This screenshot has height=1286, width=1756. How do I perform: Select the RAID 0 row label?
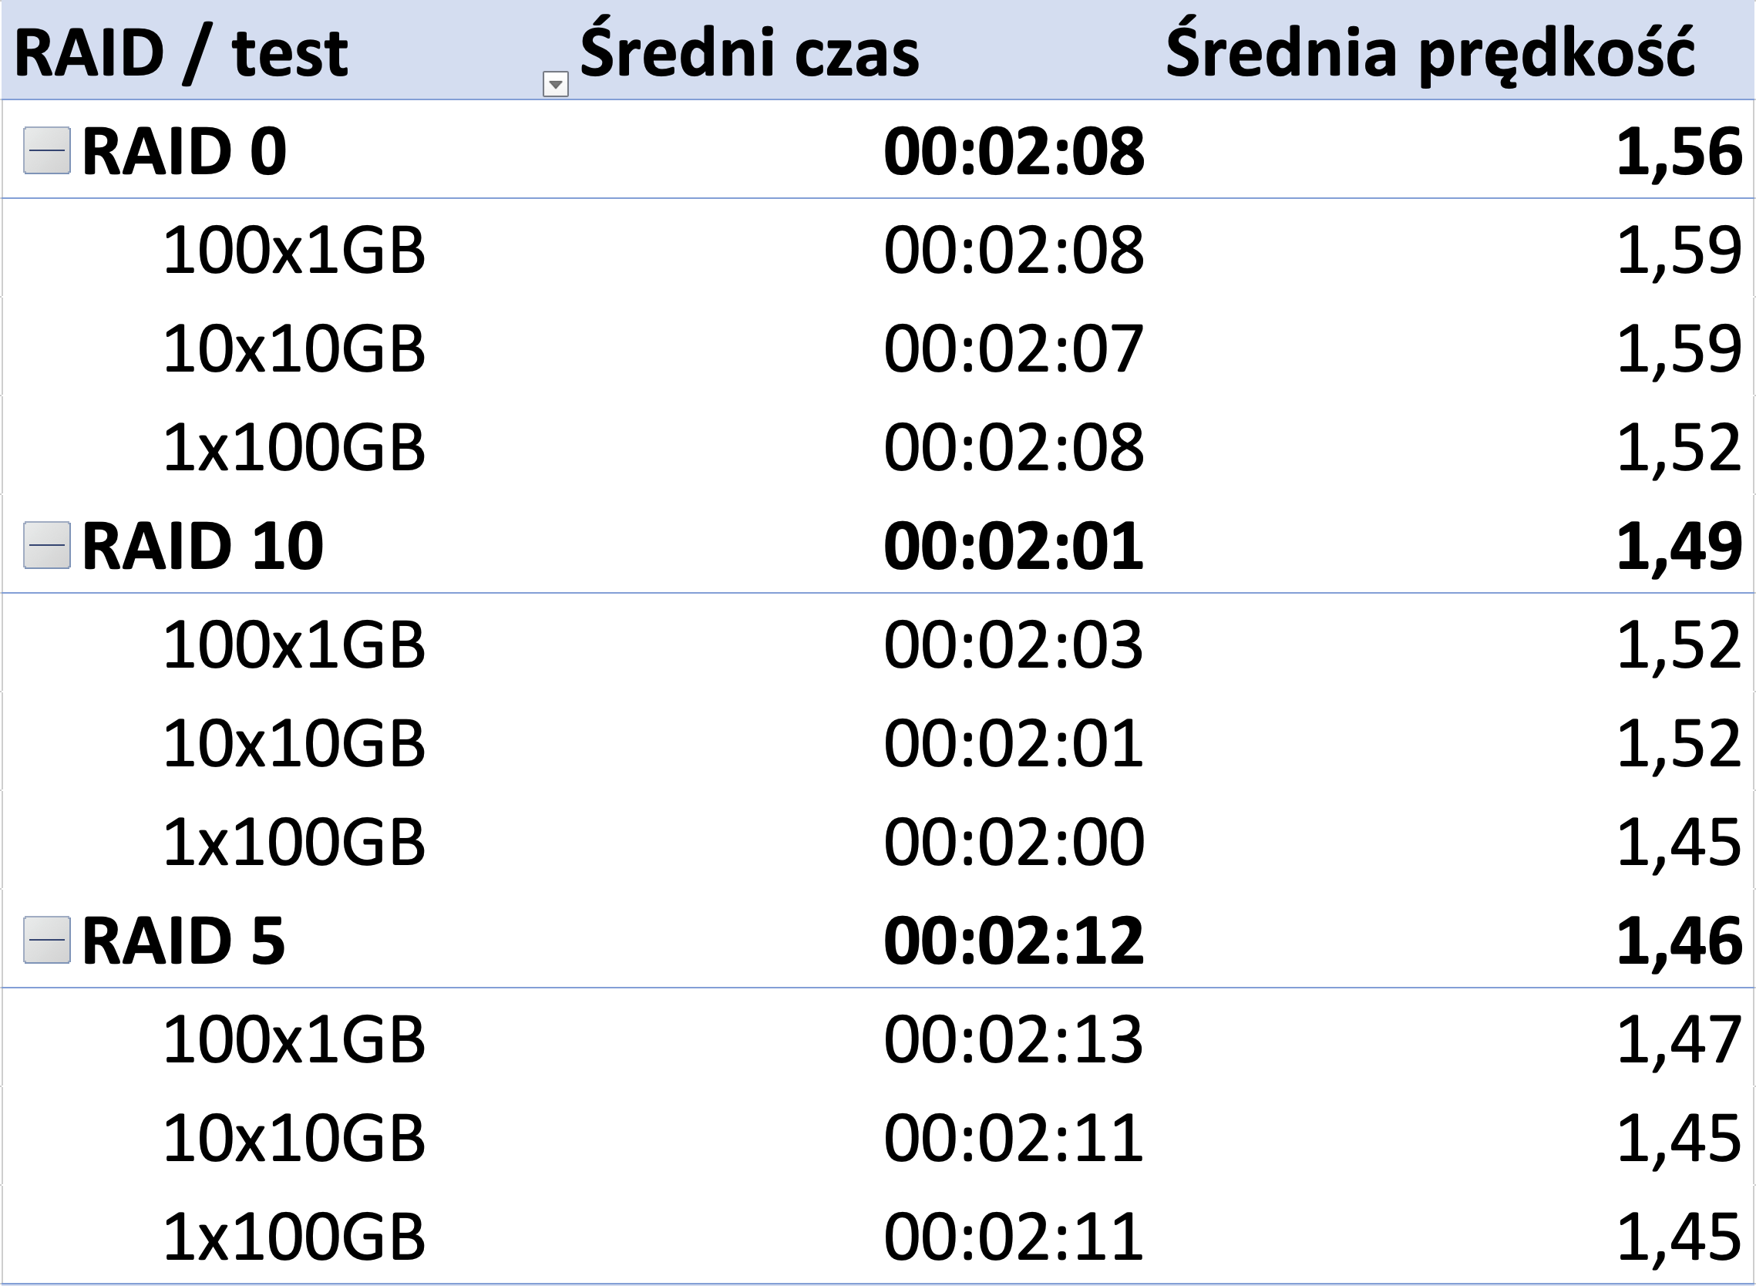[x=184, y=151]
